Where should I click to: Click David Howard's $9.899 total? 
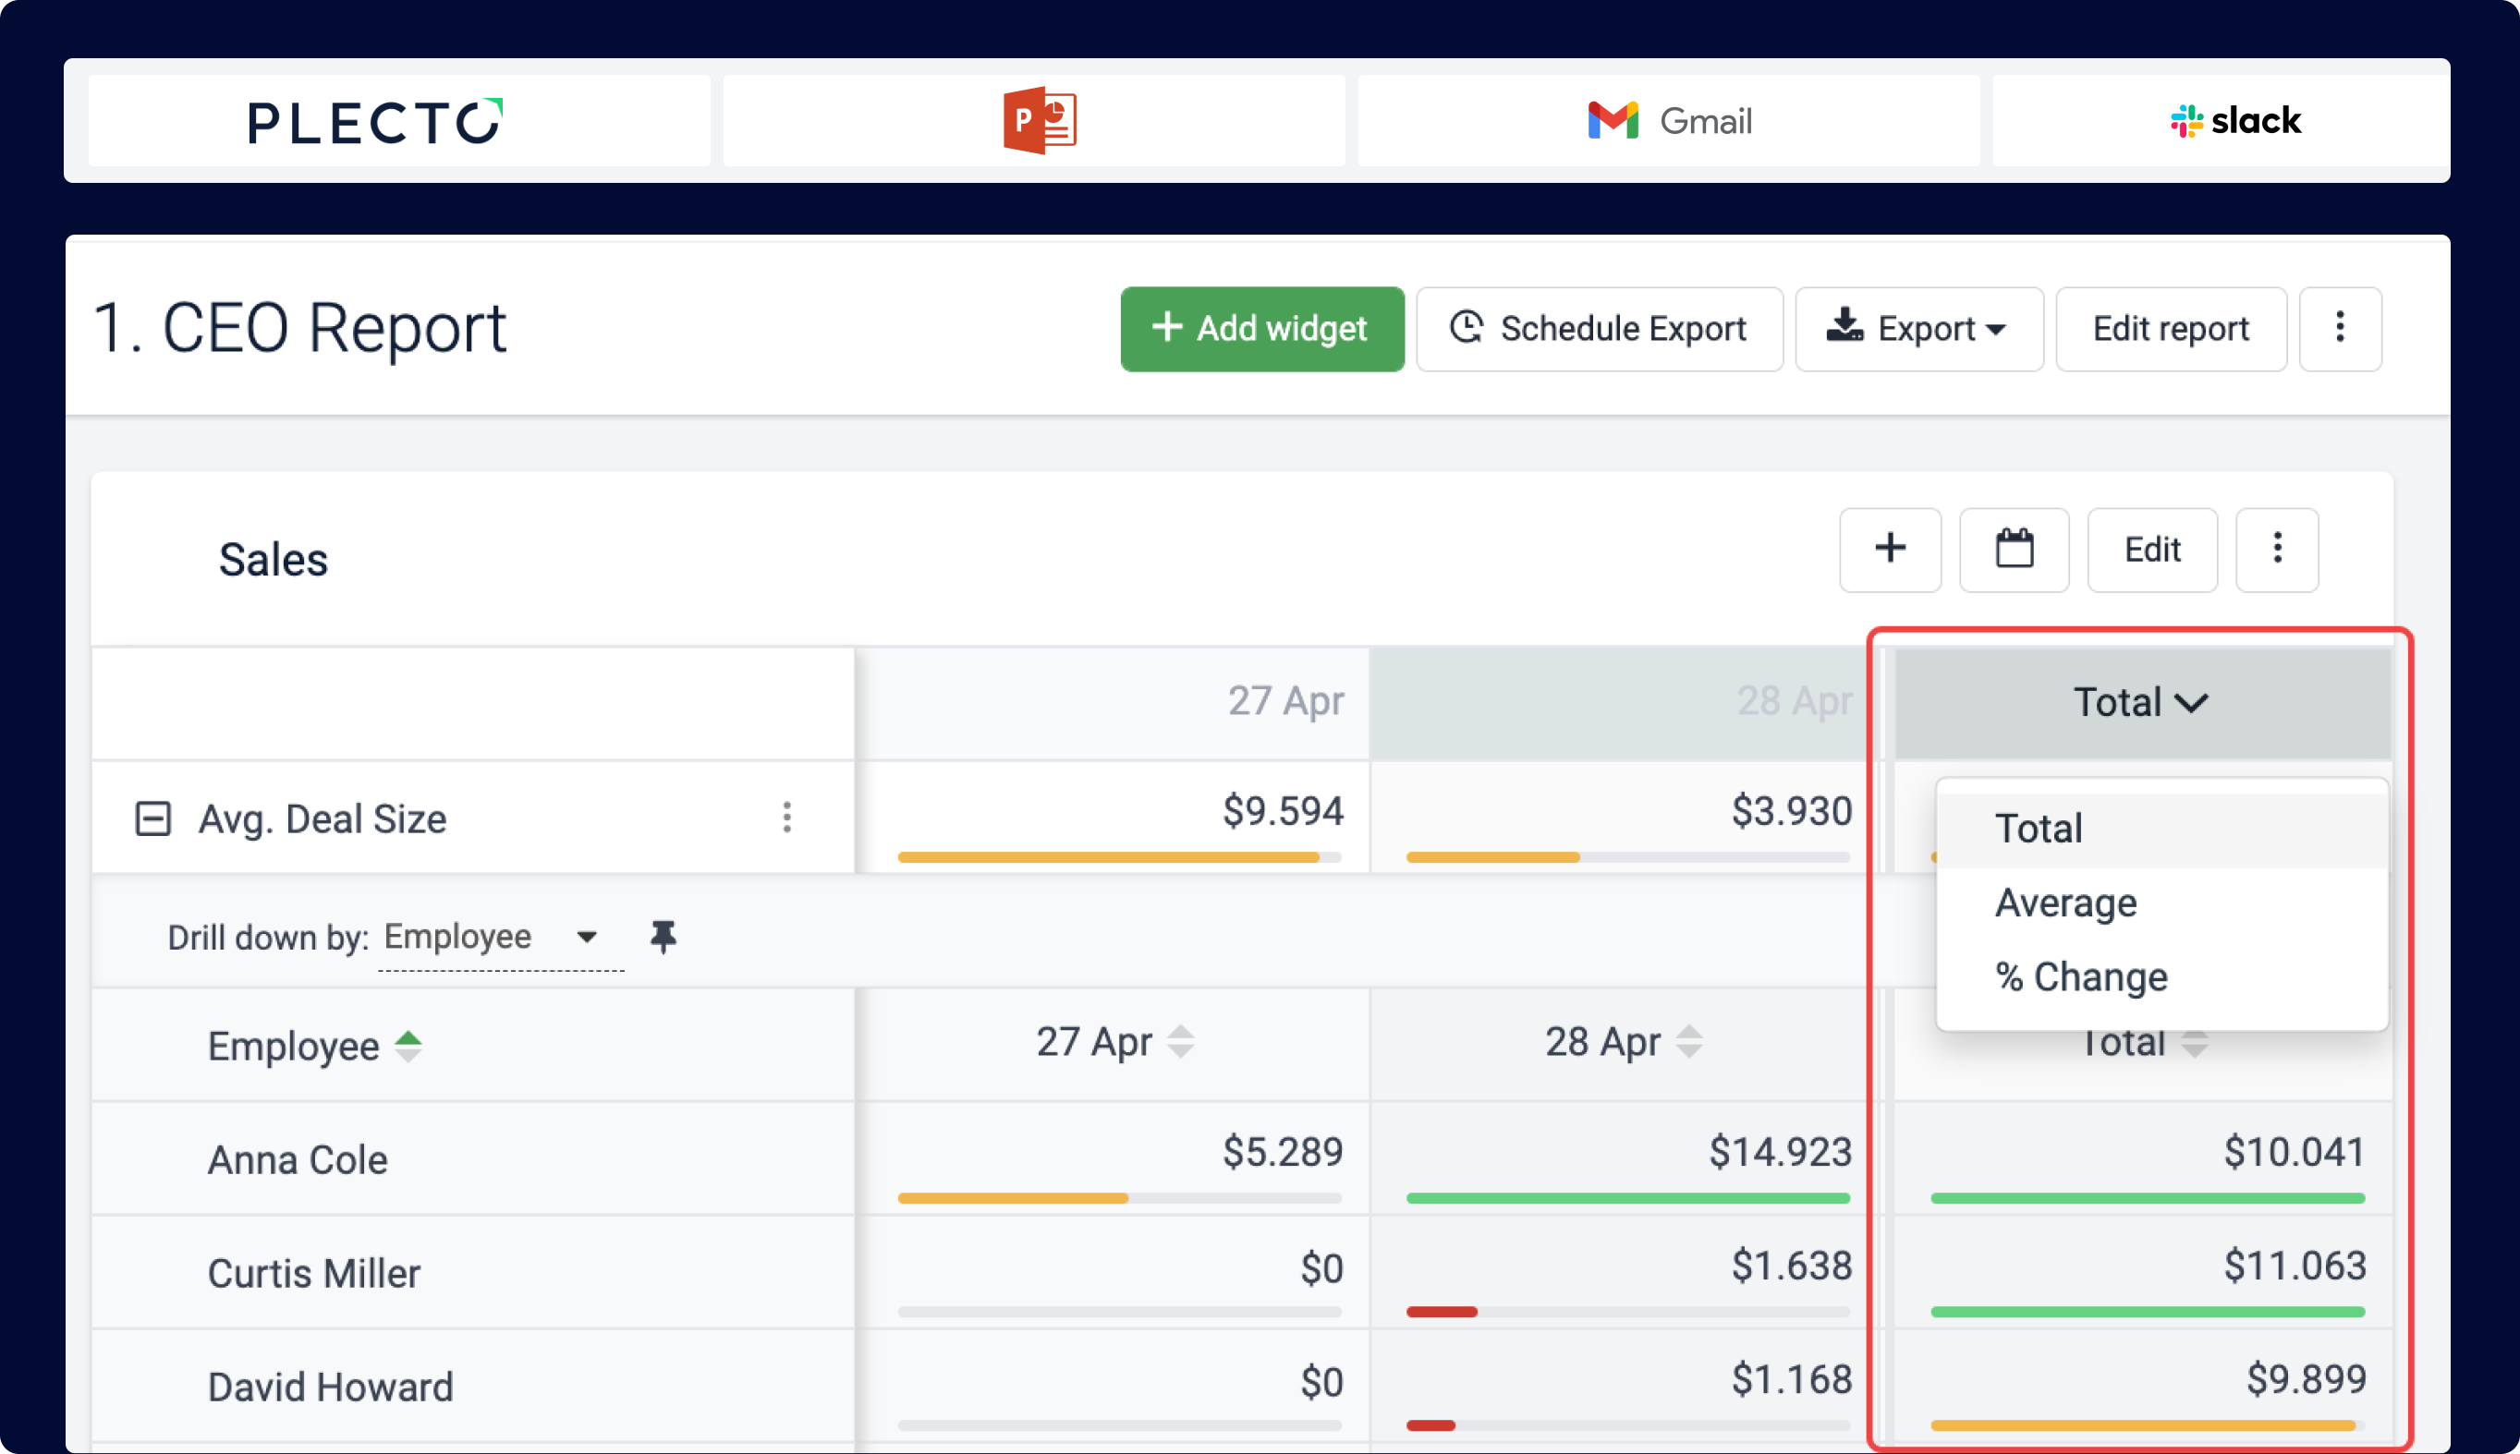pos(2307,1379)
